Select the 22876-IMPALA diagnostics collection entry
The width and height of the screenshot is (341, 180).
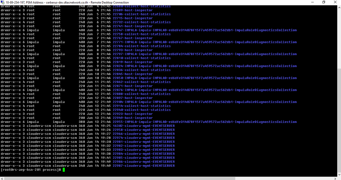(x=205, y=90)
